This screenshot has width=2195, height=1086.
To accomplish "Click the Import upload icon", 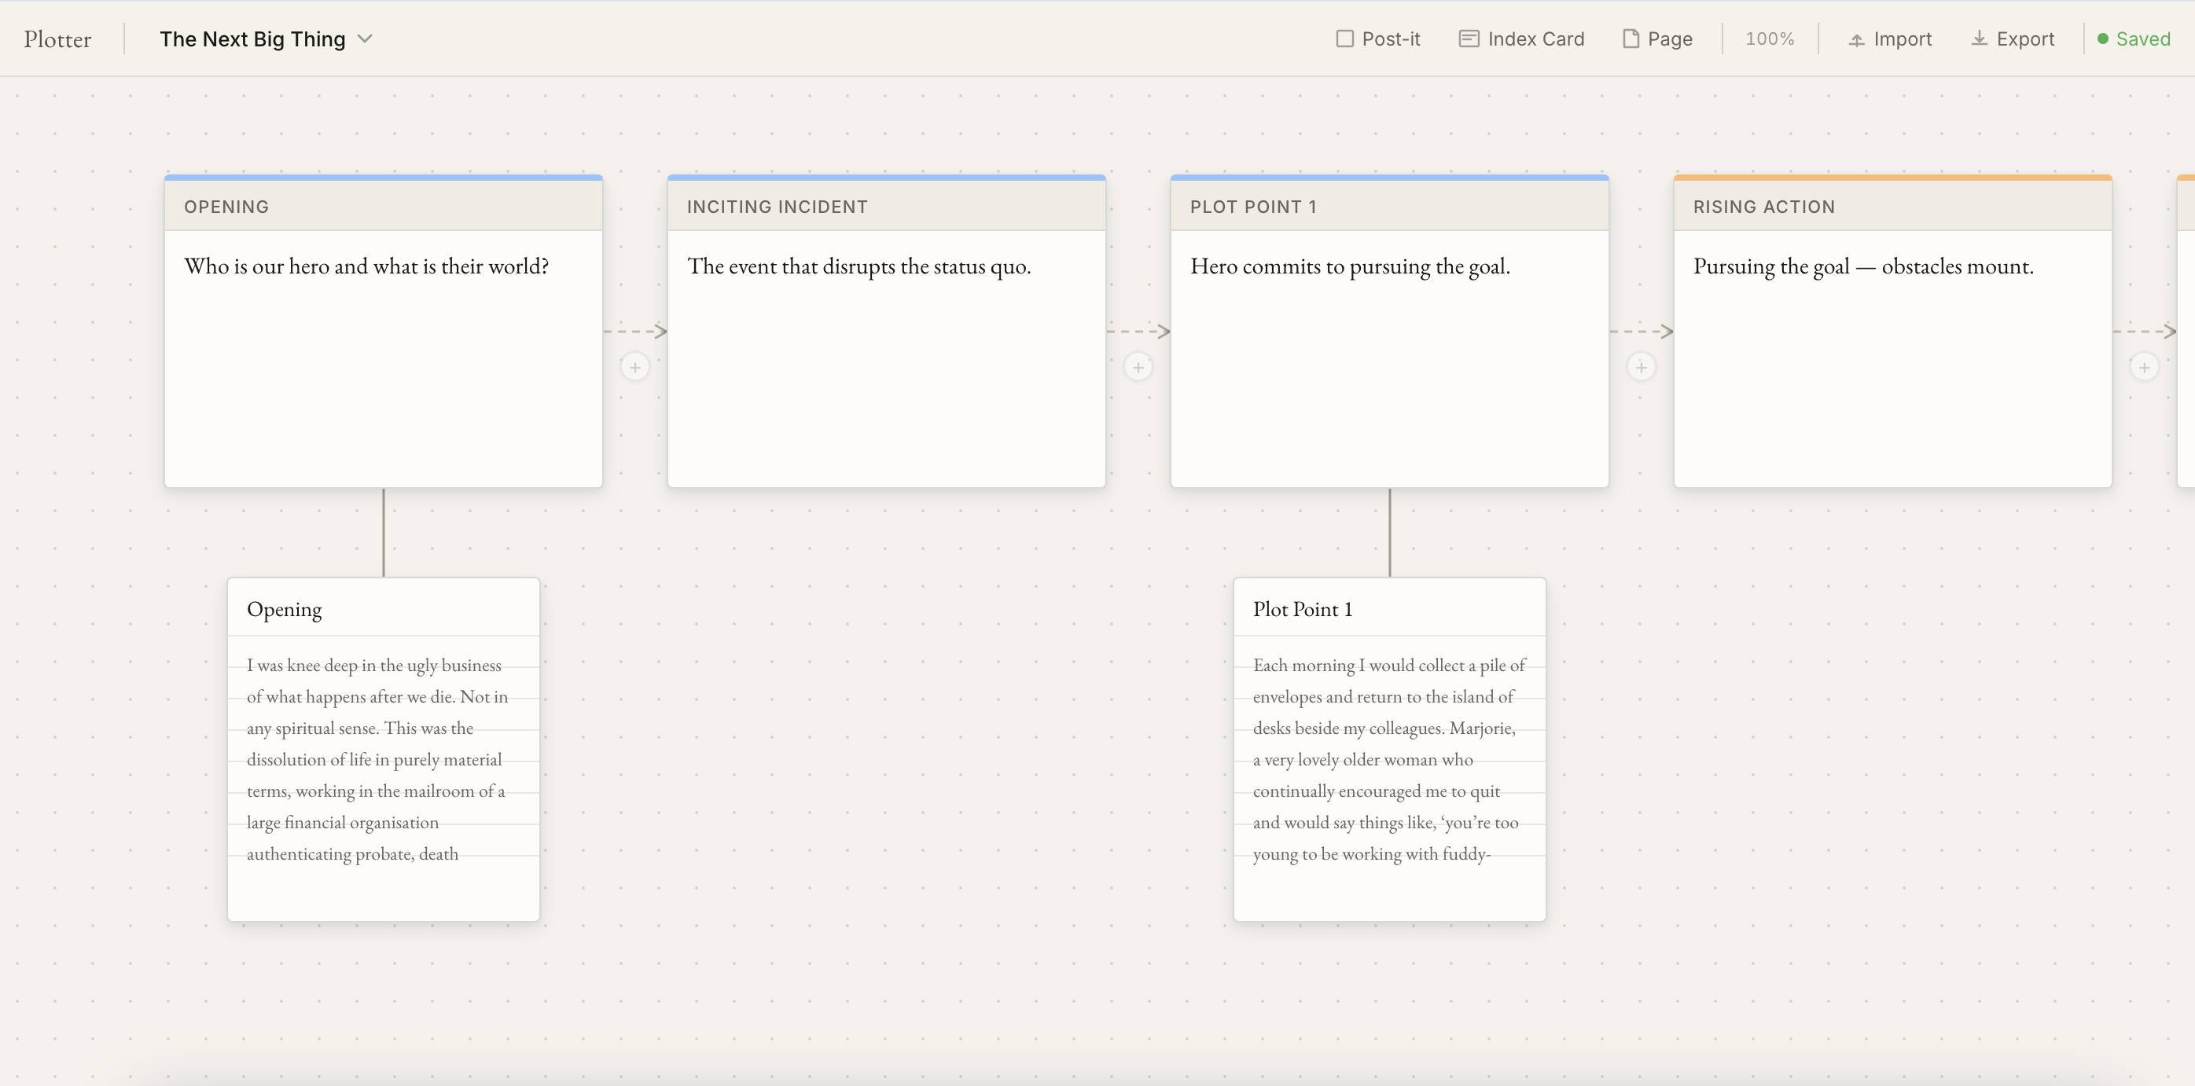I will pos(1856,40).
